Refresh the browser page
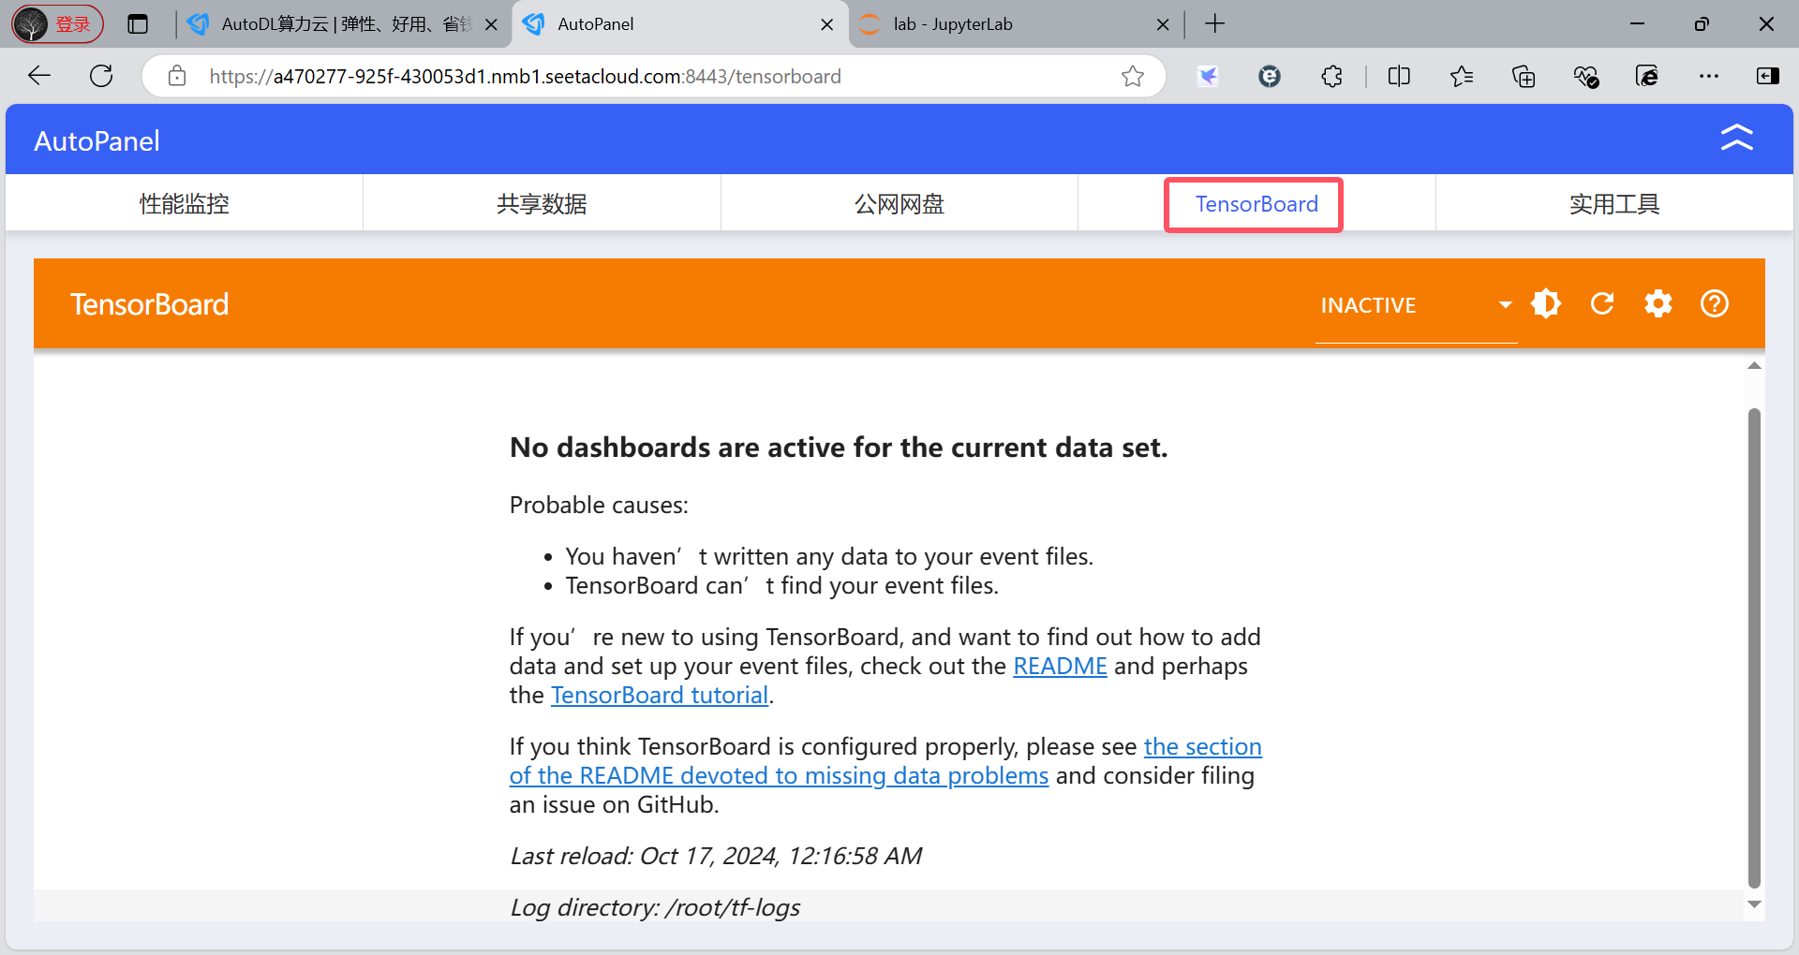Viewport: 1799px width, 955px height. click(x=101, y=76)
